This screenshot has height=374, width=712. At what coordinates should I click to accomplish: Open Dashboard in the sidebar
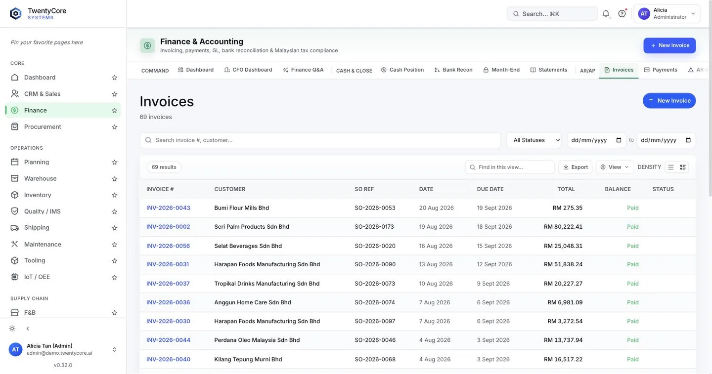tap(63, 77)
